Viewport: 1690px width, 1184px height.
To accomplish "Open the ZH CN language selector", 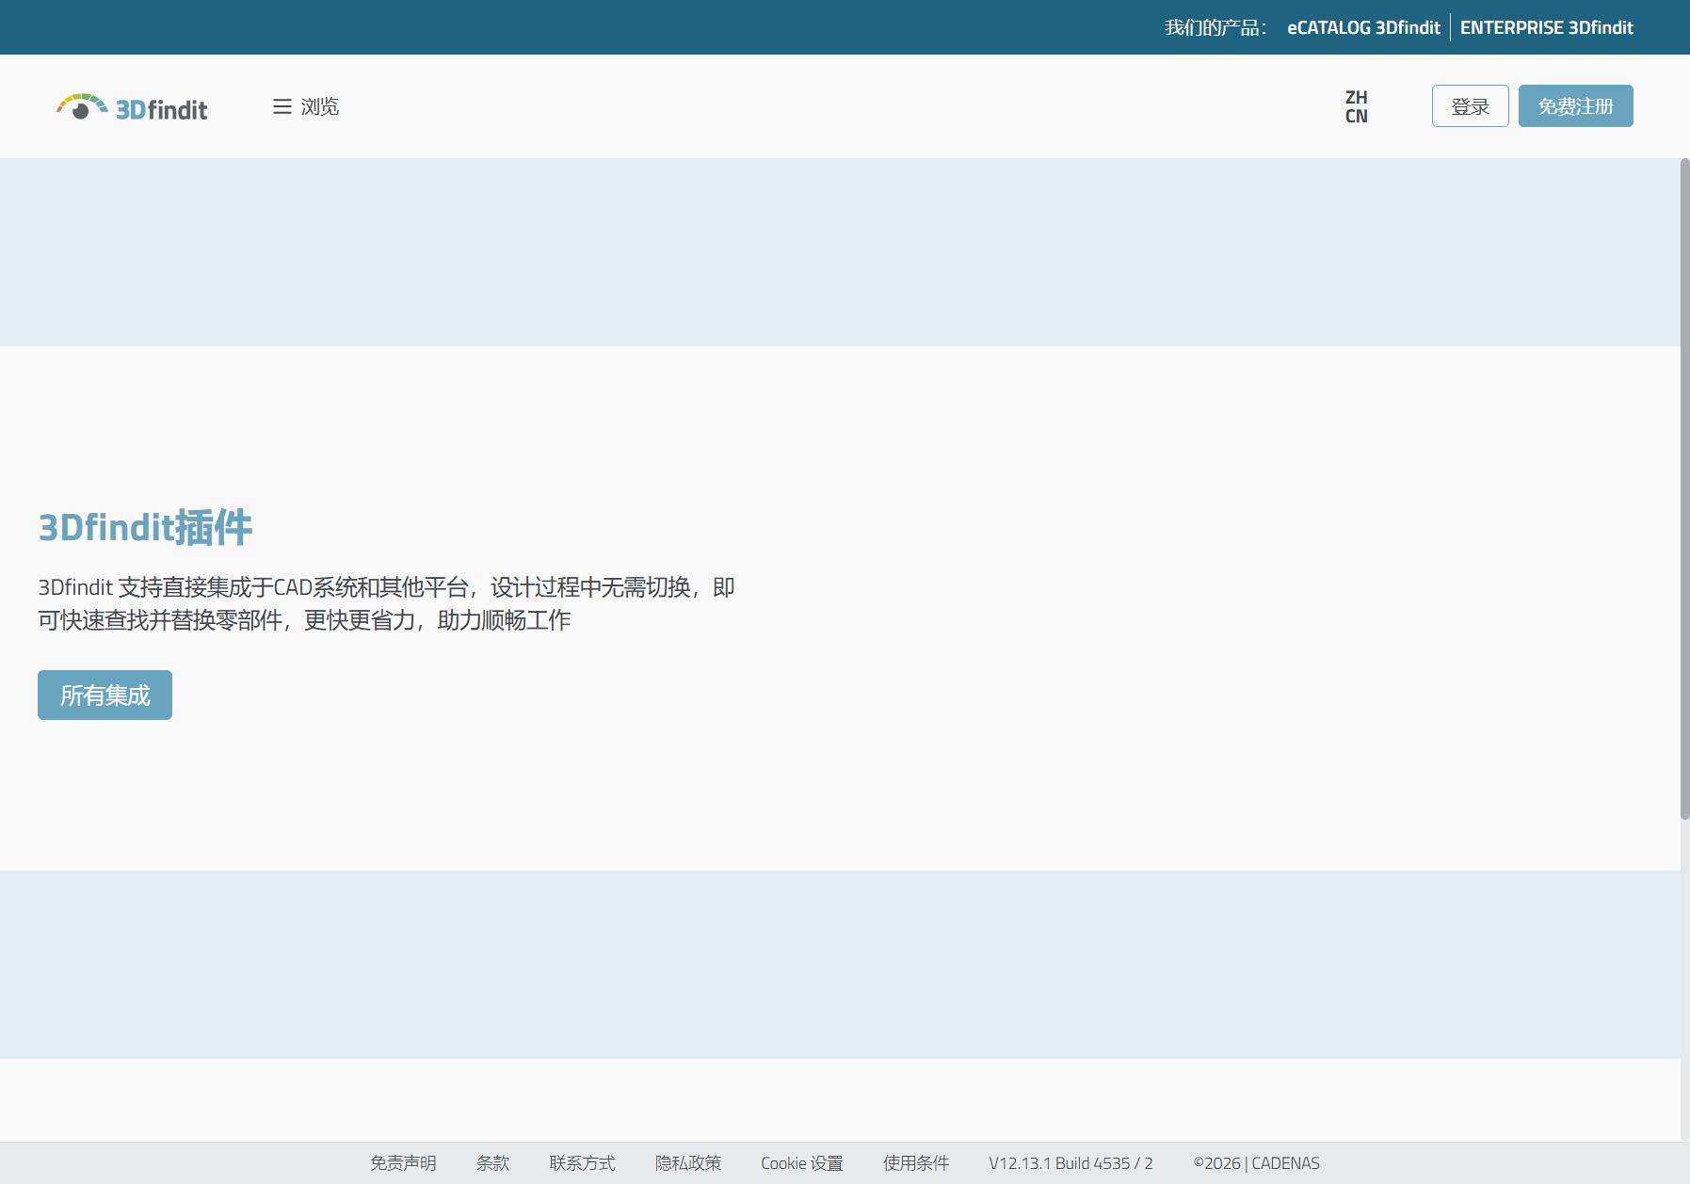I will 1356,106.
